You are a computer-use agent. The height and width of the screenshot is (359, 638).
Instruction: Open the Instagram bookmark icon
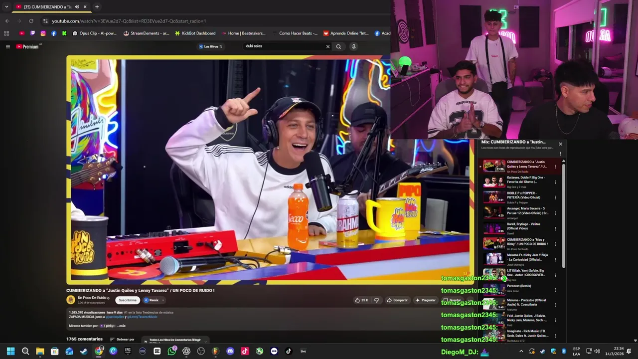(43, 33)
